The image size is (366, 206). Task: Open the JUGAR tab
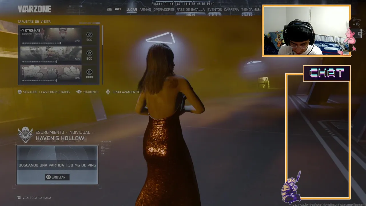tap(132, 9)
